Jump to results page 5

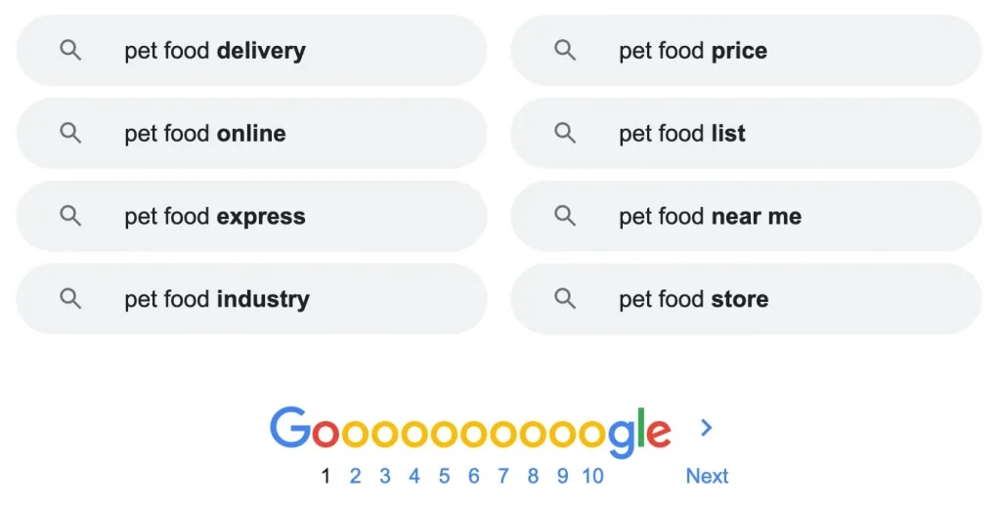pyautogui.click(x=444, y=476)
